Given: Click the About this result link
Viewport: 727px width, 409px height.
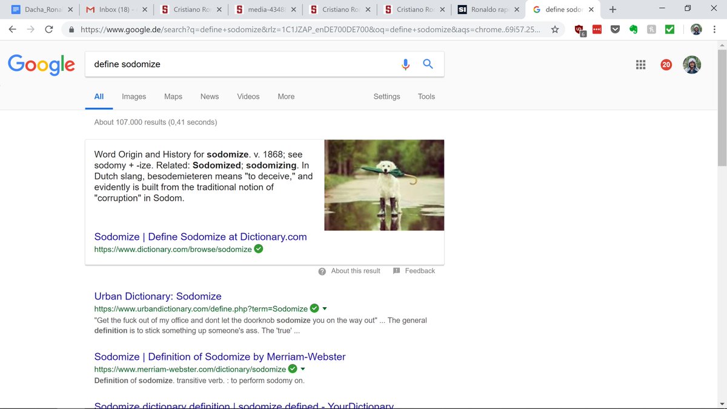Looking at the screenshot, I should (x=356, y=271).
